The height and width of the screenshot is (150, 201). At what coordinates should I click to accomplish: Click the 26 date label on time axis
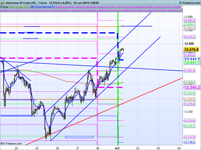[58, 148]
